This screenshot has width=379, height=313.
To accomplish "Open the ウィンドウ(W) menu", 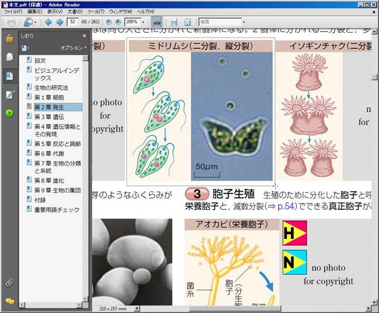I will pyautogui.click(x=121, y=11).
